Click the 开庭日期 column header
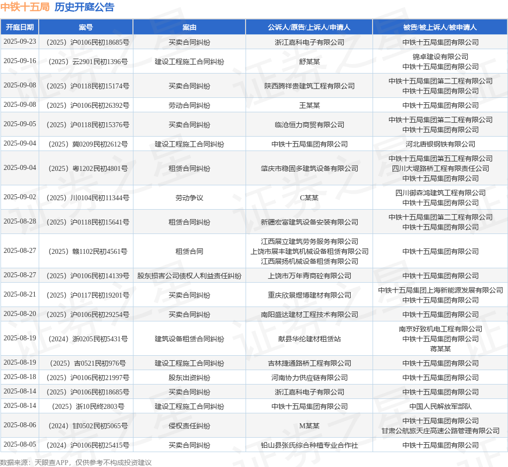 [20, 27]
